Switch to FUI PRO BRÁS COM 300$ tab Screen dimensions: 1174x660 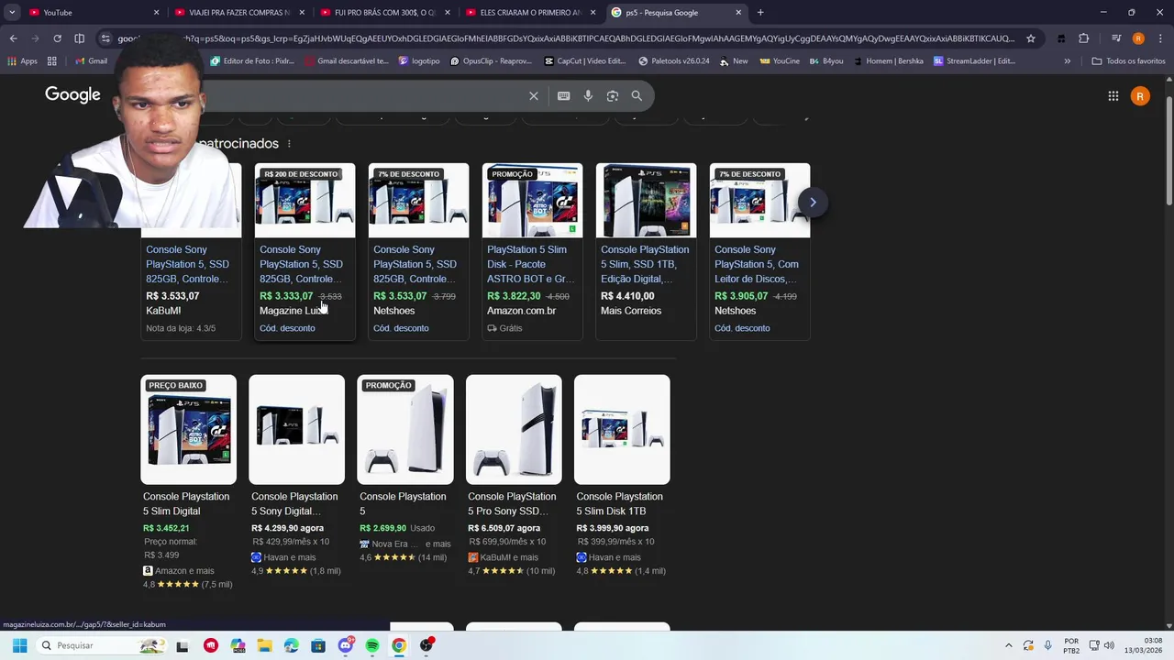383,12
